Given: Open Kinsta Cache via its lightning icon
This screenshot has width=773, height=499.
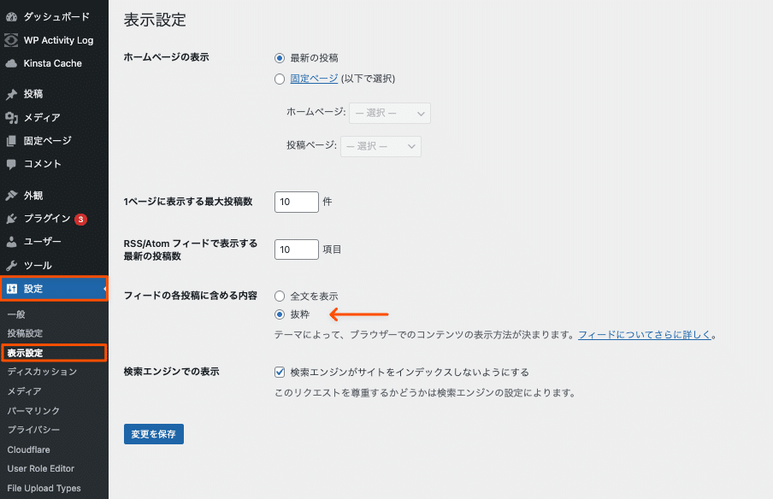Looking at the screenshot, I should click(10, 63).
